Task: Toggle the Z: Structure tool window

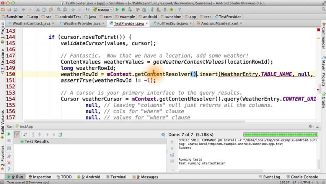Action: tap(3, 61)
